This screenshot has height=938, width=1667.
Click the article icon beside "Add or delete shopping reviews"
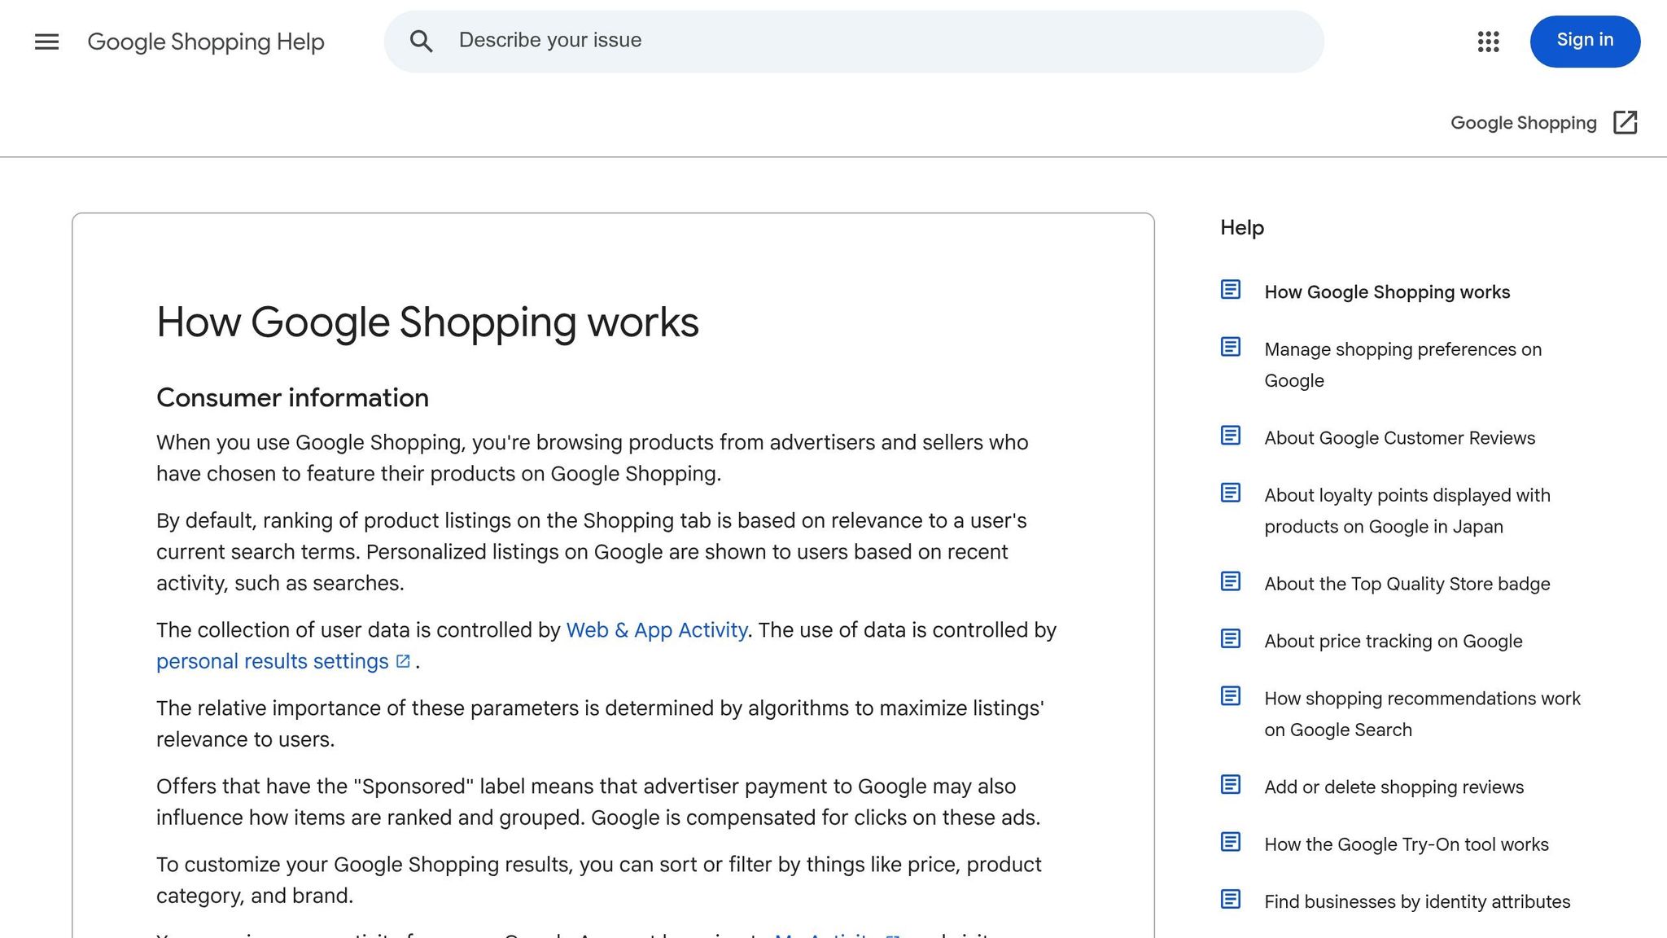(x=1230, y=785)
